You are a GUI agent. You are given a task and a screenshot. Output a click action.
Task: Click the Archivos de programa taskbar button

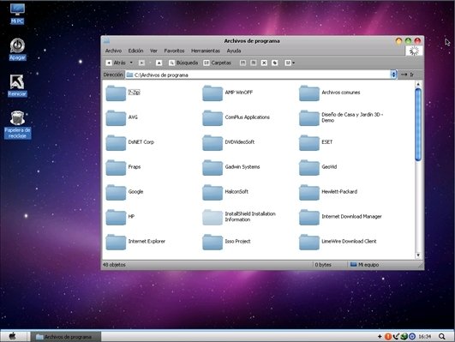[x=66, y=337]
